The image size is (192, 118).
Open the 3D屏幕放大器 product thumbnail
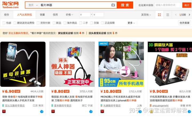click(170, 64)
